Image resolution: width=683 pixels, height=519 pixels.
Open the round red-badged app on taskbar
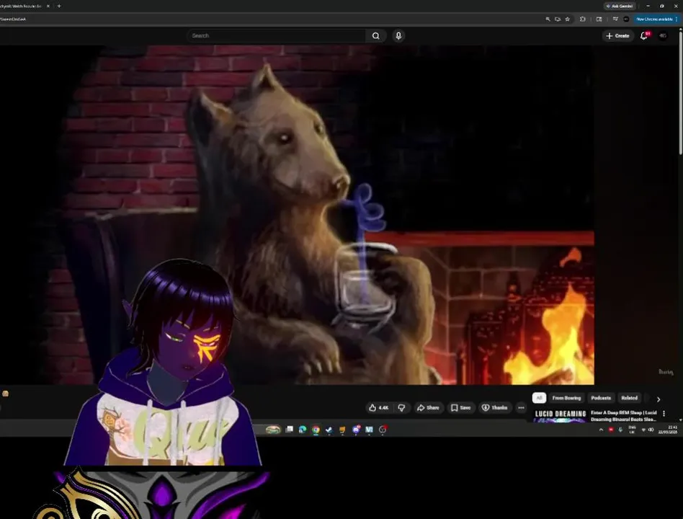(x=383, y=430)
